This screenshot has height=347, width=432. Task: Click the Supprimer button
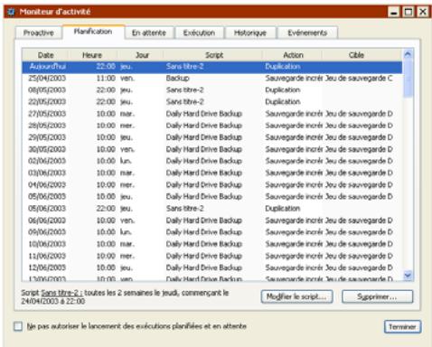pos(377,296)
